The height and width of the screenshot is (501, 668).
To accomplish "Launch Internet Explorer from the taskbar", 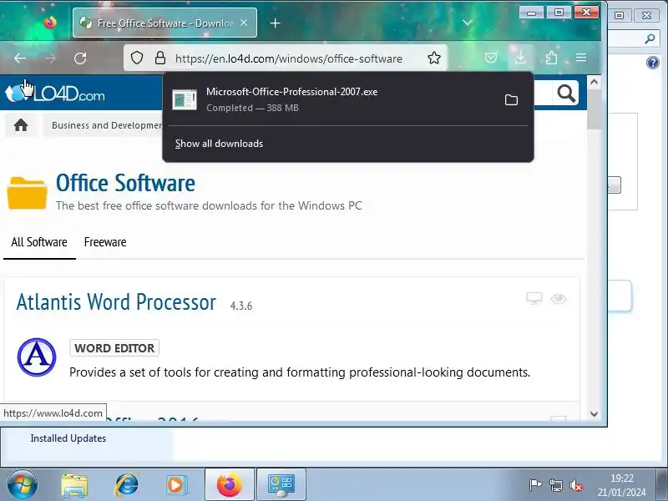I will click(x=127, y=484).
